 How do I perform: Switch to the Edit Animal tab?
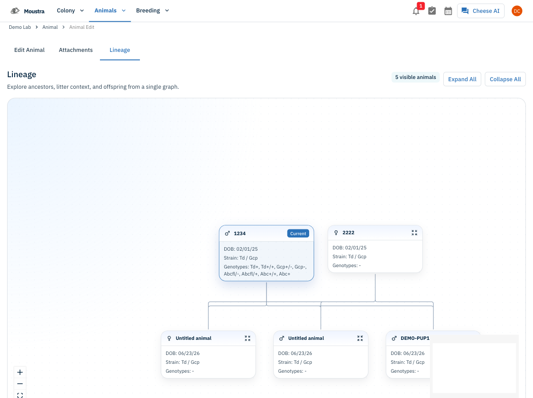pos(29,50)
